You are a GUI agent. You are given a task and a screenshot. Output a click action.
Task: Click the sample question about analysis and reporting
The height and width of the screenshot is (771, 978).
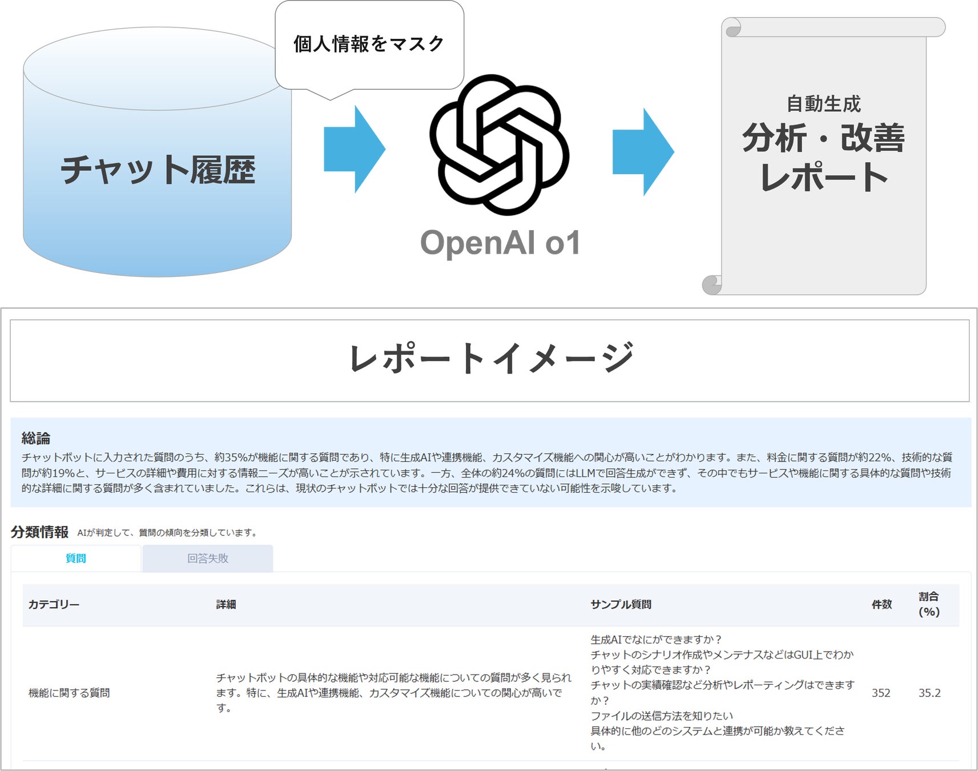coord(722,692)
